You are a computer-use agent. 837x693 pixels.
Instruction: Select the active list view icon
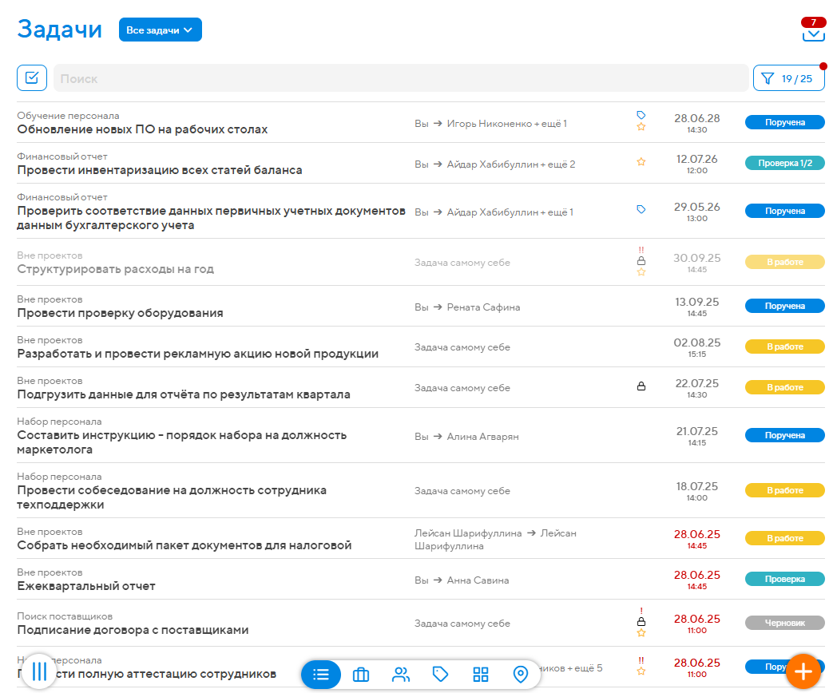pyautogui.click(x=321, y=674)
